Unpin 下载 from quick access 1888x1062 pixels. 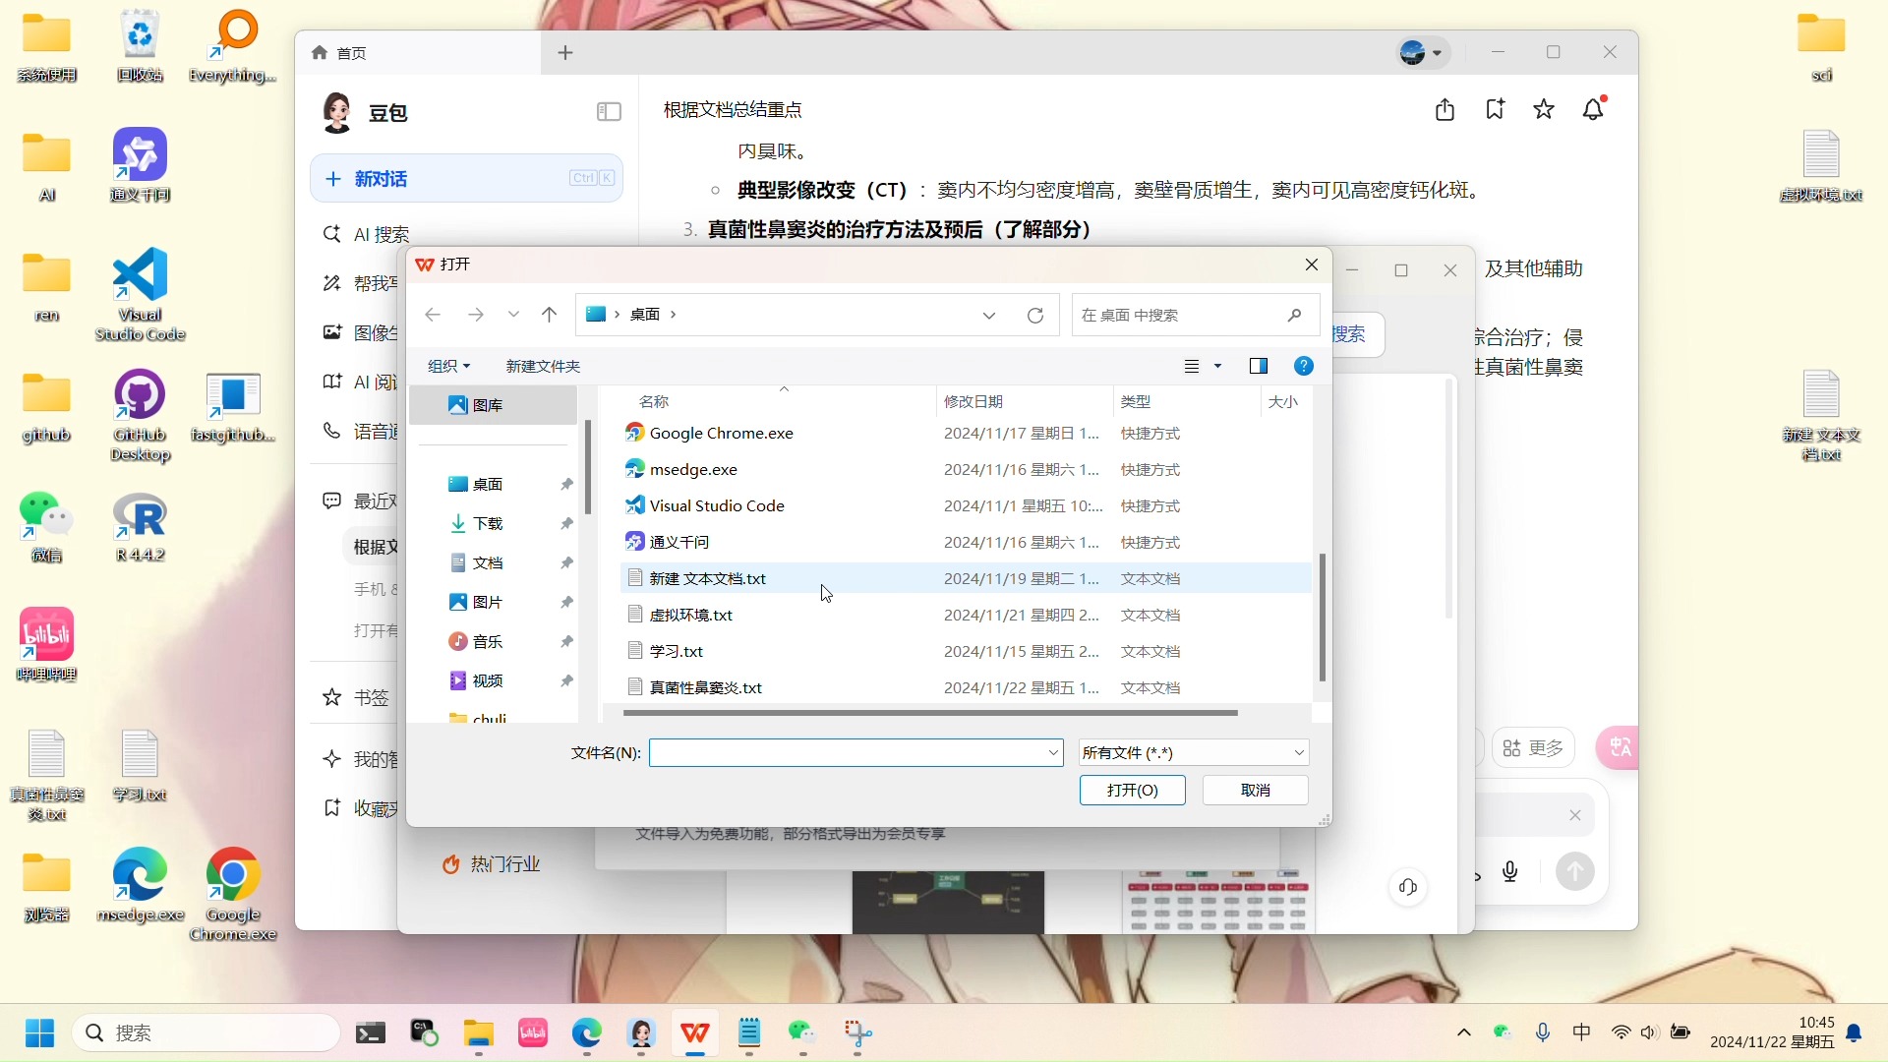[x=566, y=523]
